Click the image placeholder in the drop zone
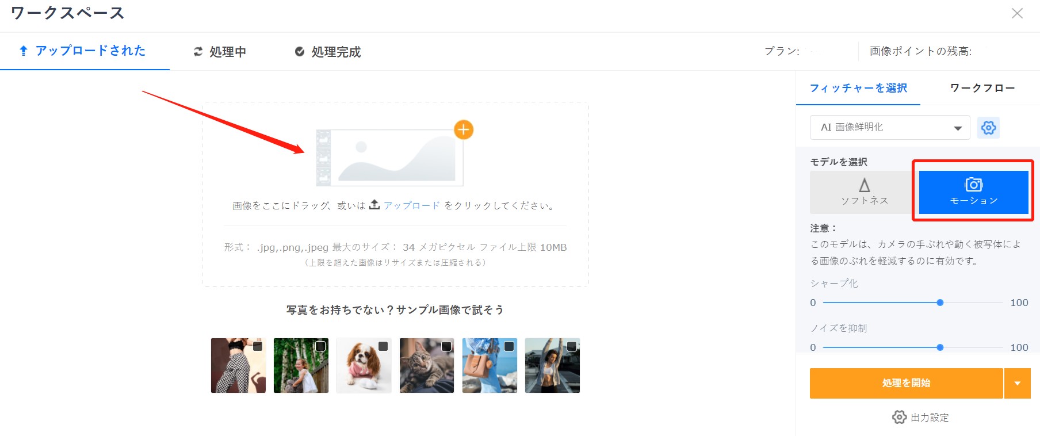The image size is (1040, 436). point(390,157)
